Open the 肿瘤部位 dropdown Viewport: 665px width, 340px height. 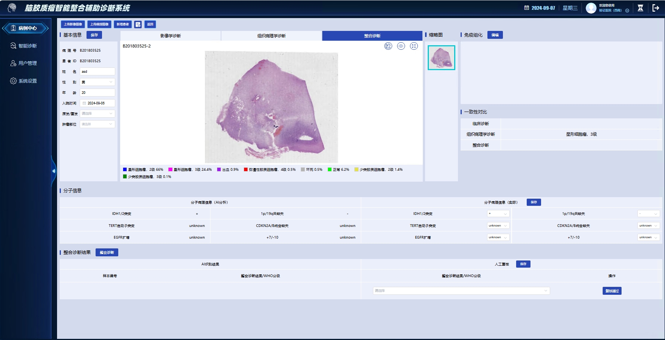tap(97, 124)
